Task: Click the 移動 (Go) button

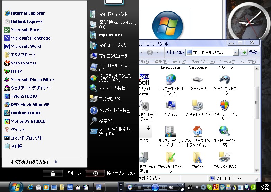Action: click(250, 52)
